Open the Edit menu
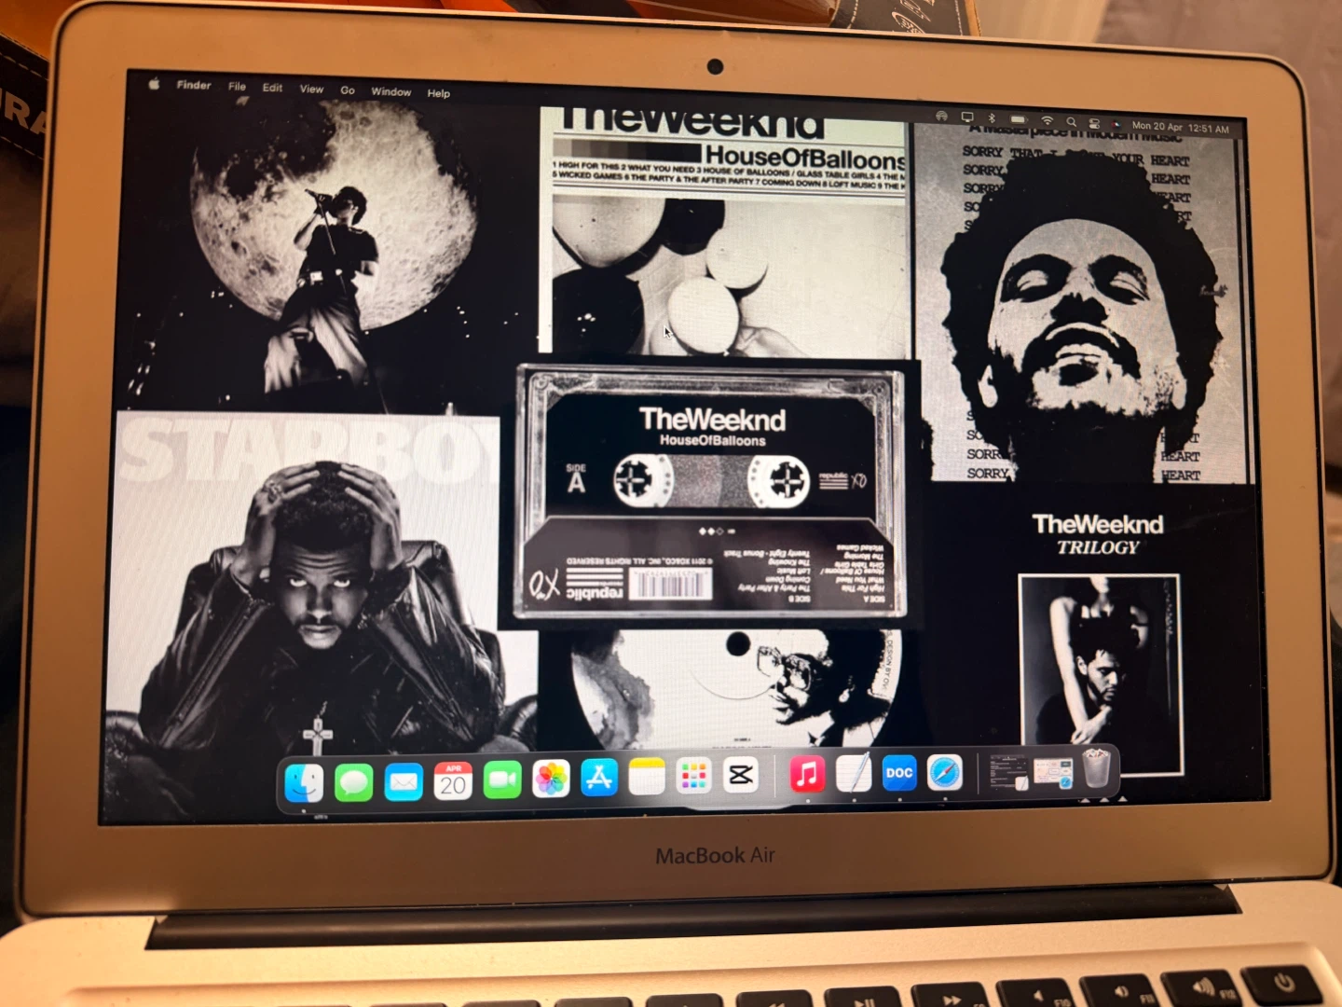This screenshot has height=1007, width=1342. pos(272,88)
